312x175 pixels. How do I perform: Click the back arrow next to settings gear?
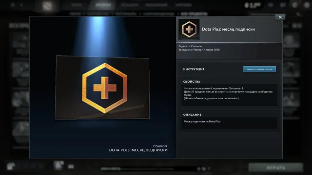coord(21,5)
